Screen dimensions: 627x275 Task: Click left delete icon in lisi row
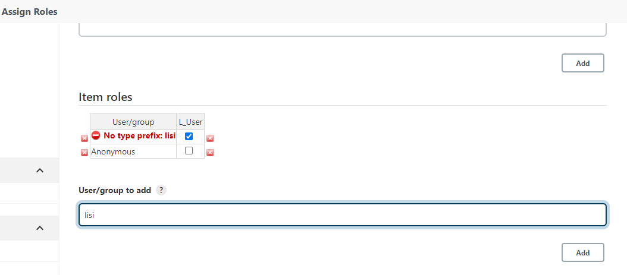click(84, 138)
